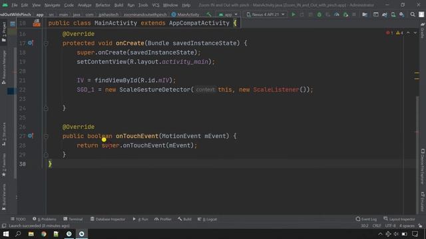Open the Event Log
426x239 pixels.
point(366,219)
